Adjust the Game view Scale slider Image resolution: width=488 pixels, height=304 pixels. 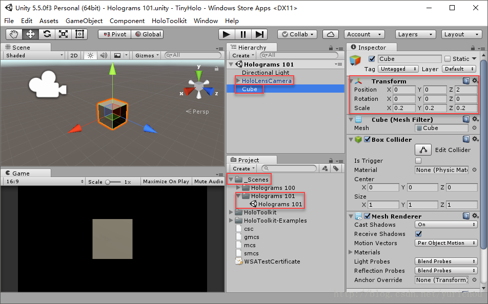[113, 182]
